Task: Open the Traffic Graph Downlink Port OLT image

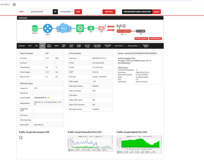Action: click(x=90, y=143)
